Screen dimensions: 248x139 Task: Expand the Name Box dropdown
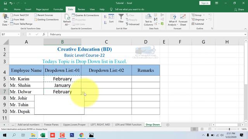tap(19, 34)
